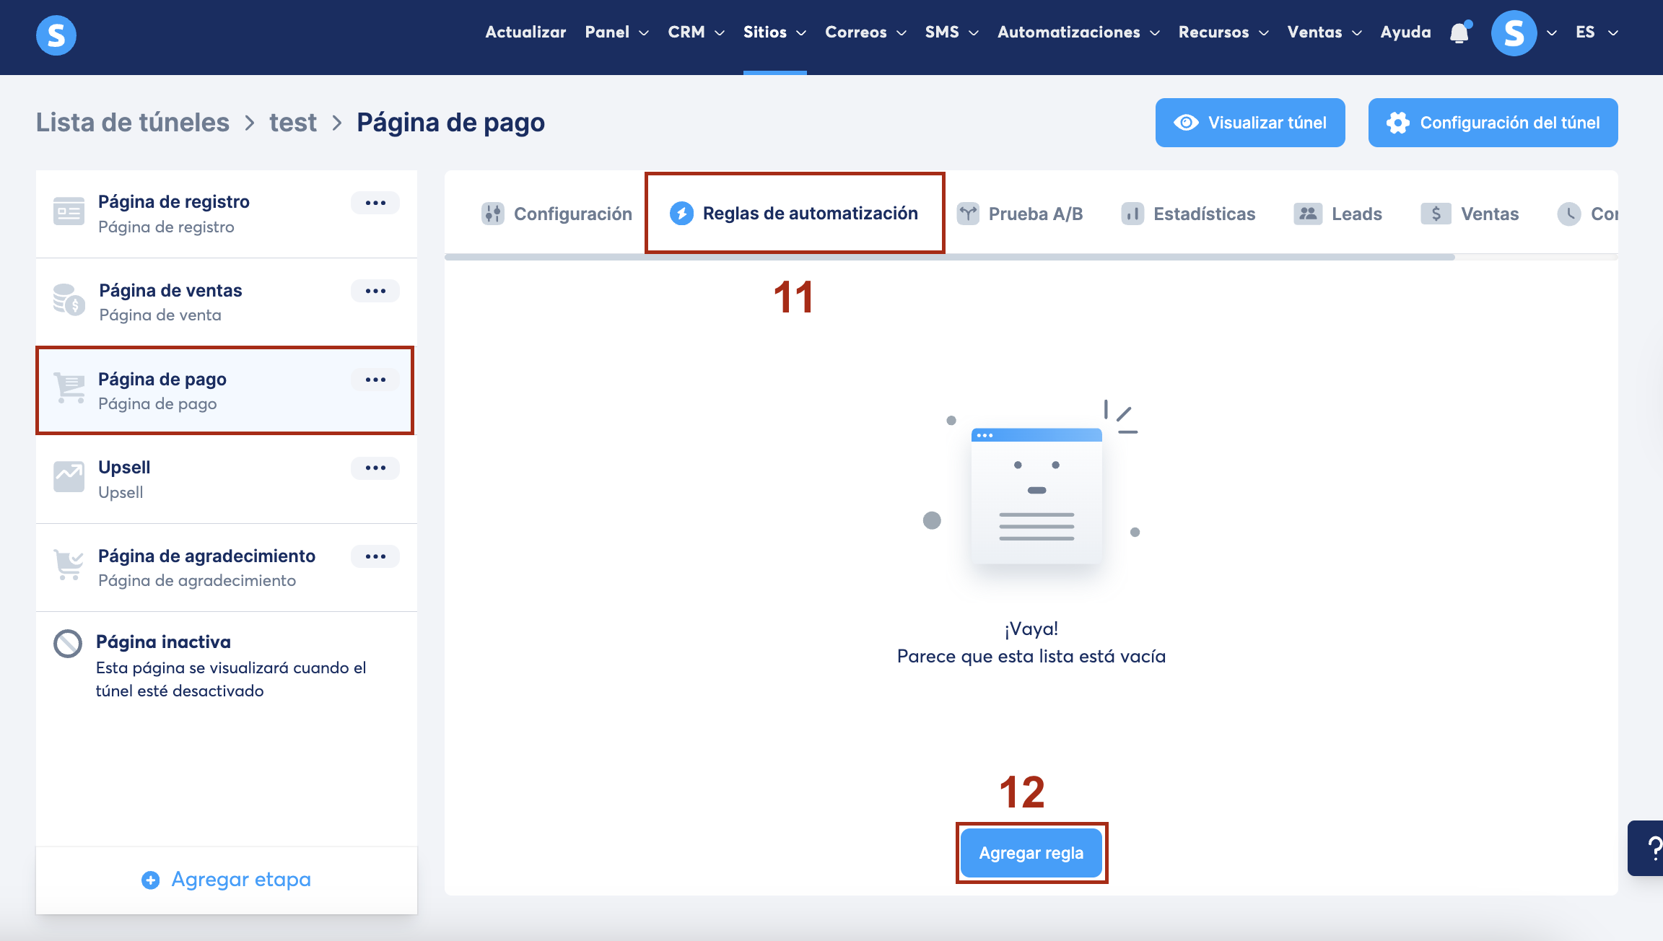This screenshot has width=1663, height=941.
Task: Open three-dot menu for Upsell step
Action: click(375, 468)
